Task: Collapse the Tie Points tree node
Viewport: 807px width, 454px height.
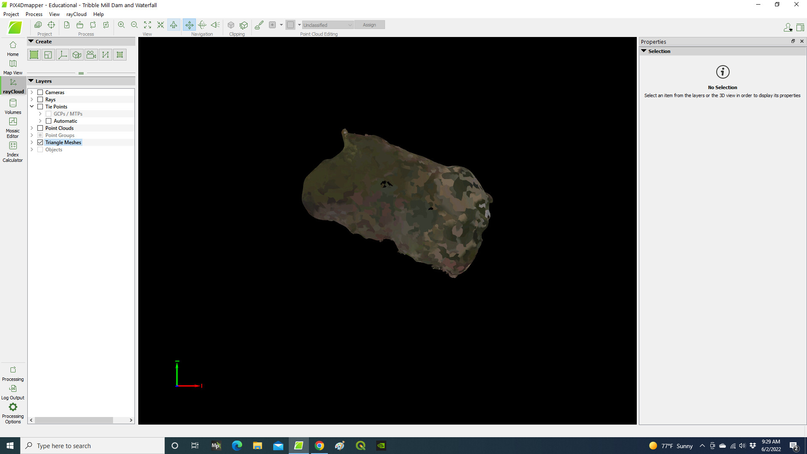Action: (x=32, y=107)
